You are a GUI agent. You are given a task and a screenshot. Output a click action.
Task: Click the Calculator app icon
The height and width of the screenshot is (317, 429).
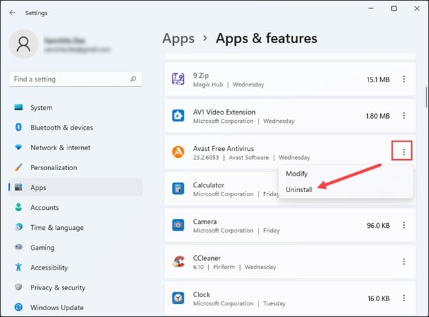(x=178, y=189)
